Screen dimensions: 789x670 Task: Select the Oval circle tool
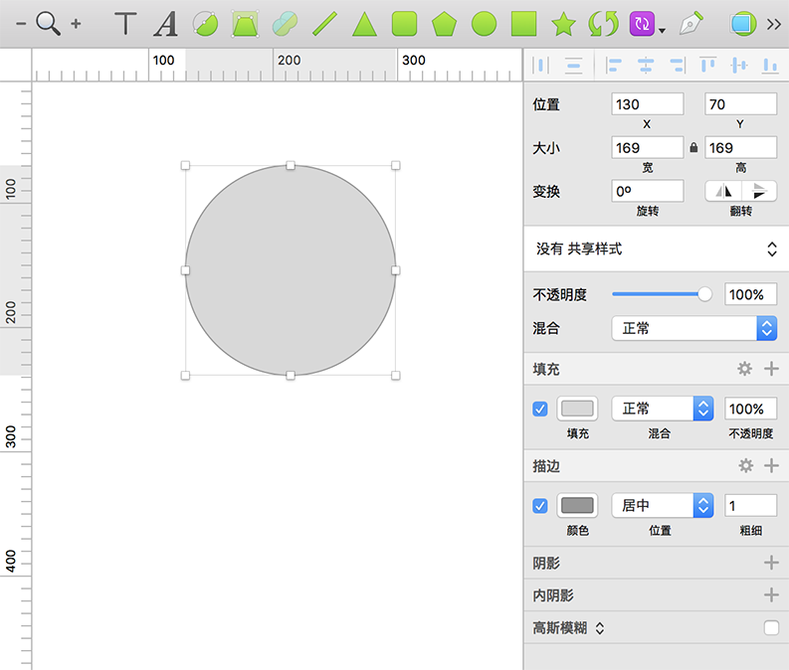tap(485, 24)
